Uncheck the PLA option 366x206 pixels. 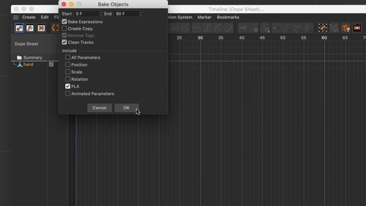(67, 86)
